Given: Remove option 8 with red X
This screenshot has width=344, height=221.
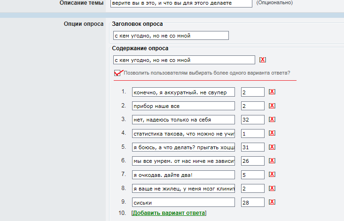Looking at the screenshot, I should [272, 188].
